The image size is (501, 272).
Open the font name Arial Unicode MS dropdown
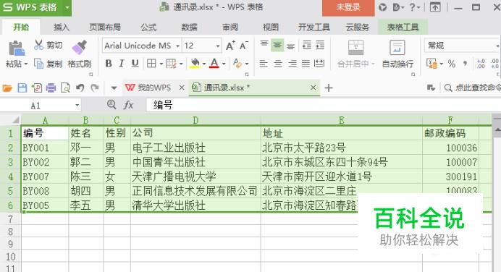(177, 46)
